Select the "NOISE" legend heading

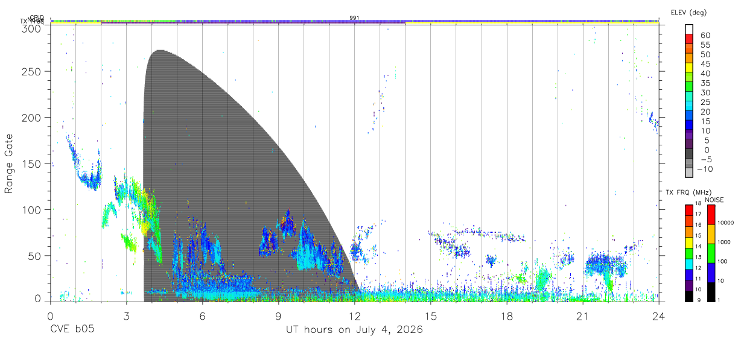pos(714,200)
